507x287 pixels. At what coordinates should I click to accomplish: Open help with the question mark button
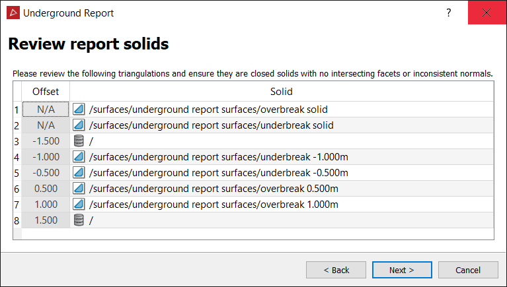pos(448,13)
